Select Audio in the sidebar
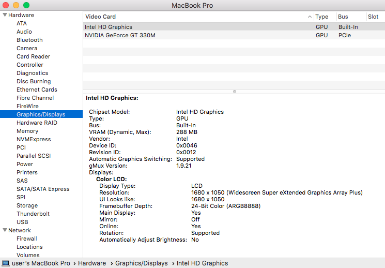The image size is (385, 268). pyautogui.click(x=24, y=32)
